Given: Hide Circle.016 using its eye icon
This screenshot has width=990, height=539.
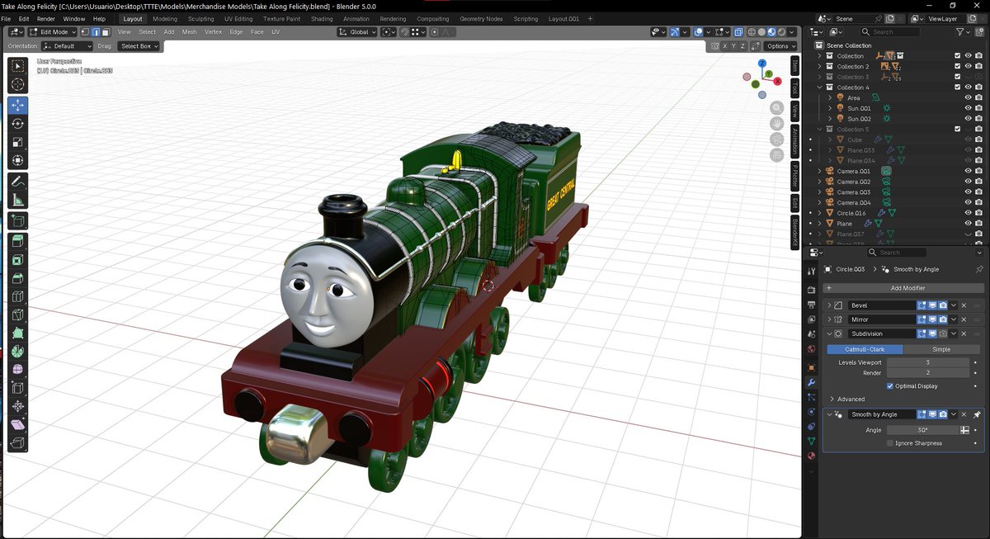Looking at the screenshot, I should pos(968,213).
